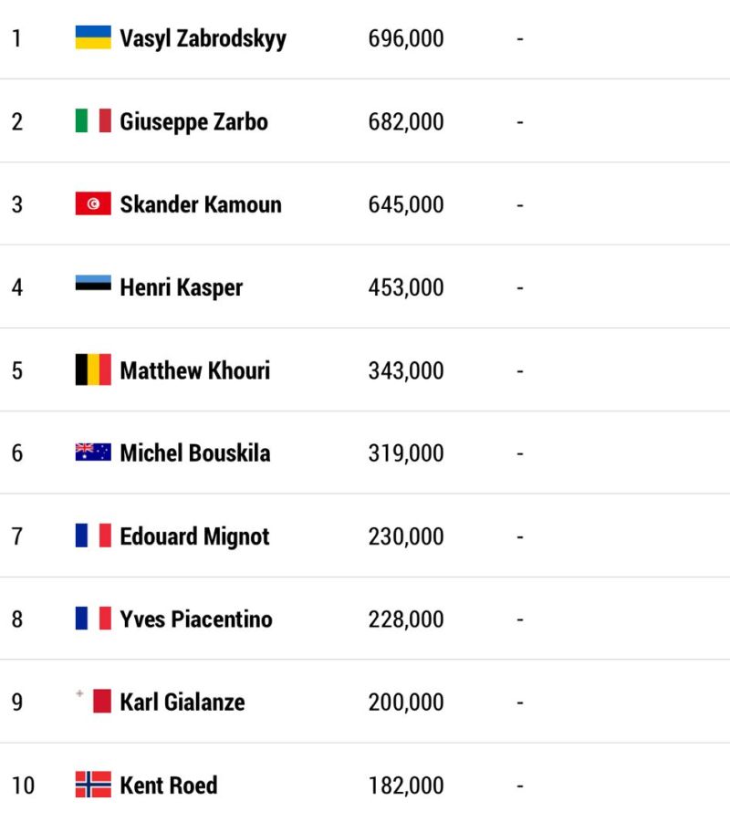Click the Italy flag beside Giuseppe Zarbo

[x=93, y=120]
